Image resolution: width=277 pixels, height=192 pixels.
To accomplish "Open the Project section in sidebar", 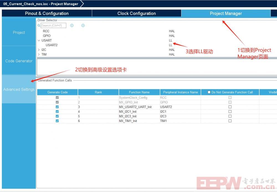I will [x=19, y=33].
